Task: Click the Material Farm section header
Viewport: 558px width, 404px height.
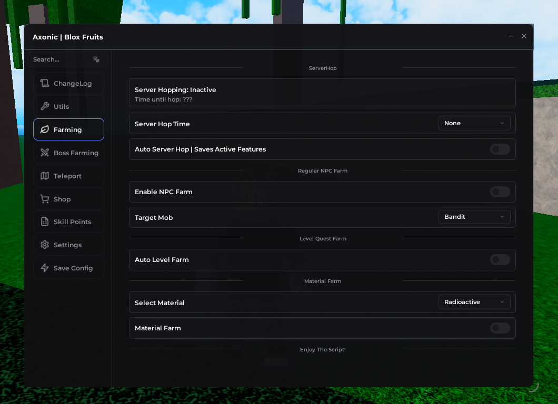Action: [x=323, y=281]
